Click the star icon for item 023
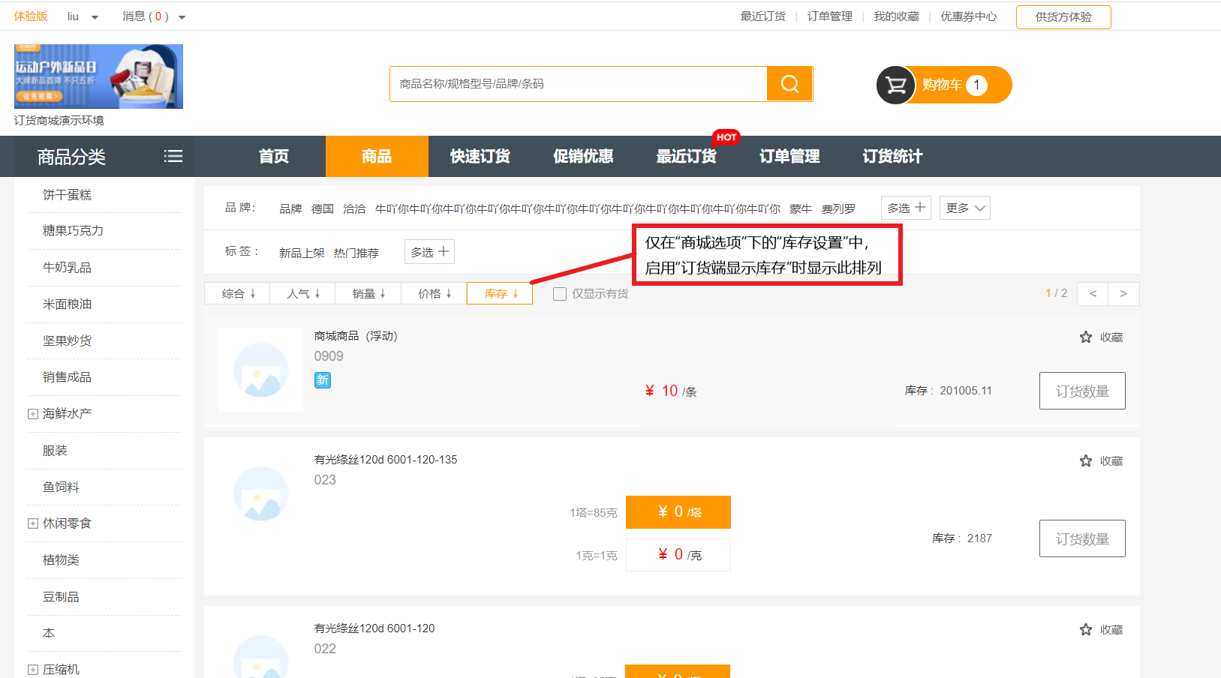The width and height of the screenshot is (1221, 678). 1086,461
